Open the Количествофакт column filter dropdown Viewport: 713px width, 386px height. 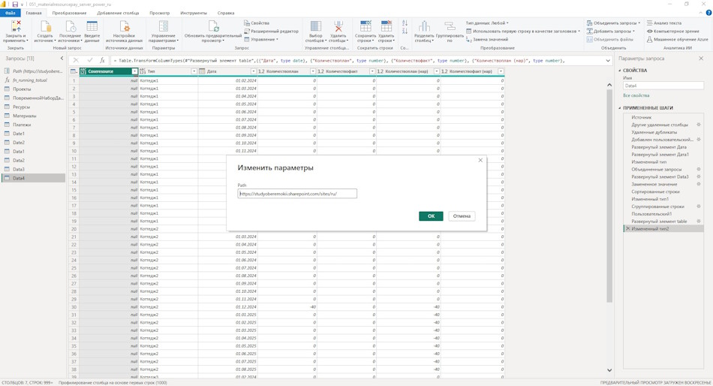[x=372, y=71]
